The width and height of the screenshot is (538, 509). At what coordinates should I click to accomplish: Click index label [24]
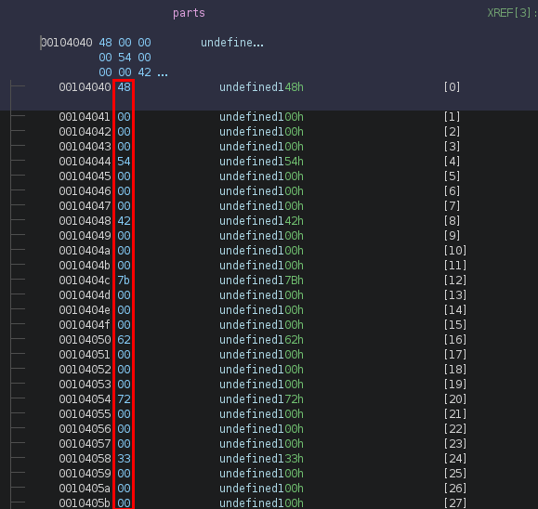(x=455, y=459)
